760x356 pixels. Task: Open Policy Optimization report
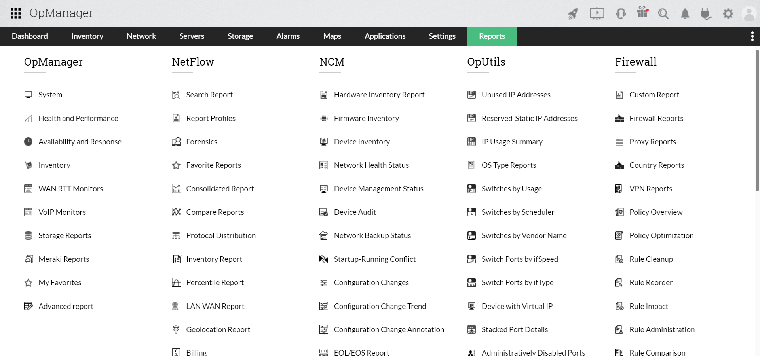point(661,235)
